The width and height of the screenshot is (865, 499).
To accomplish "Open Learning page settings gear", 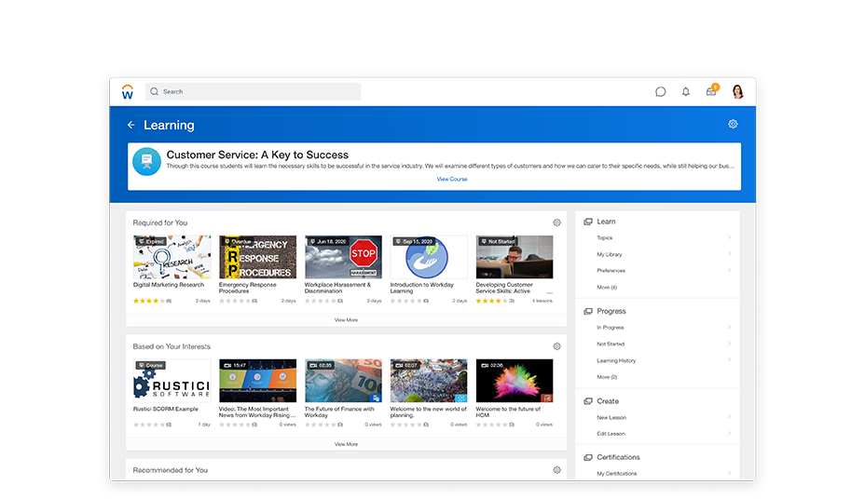I will 733,124.
